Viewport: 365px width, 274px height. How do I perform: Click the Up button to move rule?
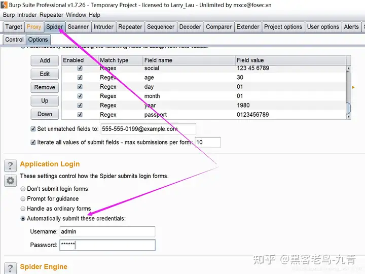pyautogui.click(x=45, y=100)
